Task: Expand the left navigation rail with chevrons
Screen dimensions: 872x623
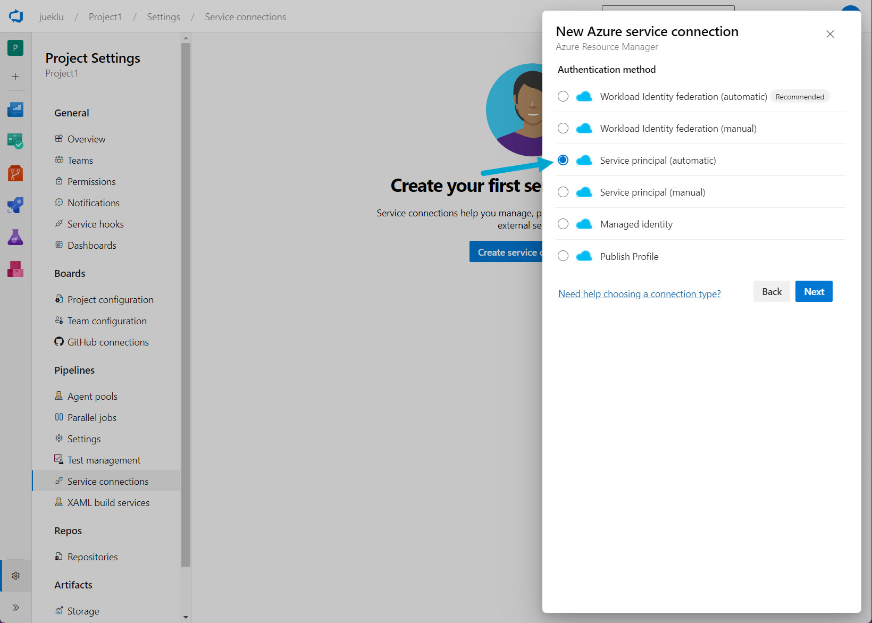Action: [16, 608]
